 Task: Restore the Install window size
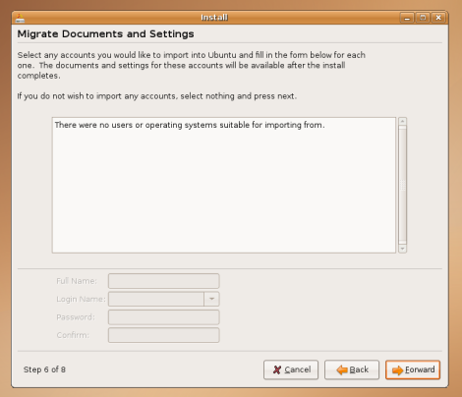[423, 18]
